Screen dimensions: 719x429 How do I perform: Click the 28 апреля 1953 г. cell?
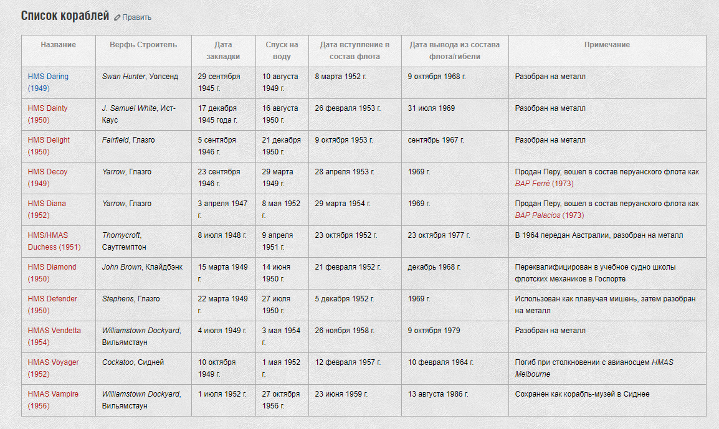(355, 177)
